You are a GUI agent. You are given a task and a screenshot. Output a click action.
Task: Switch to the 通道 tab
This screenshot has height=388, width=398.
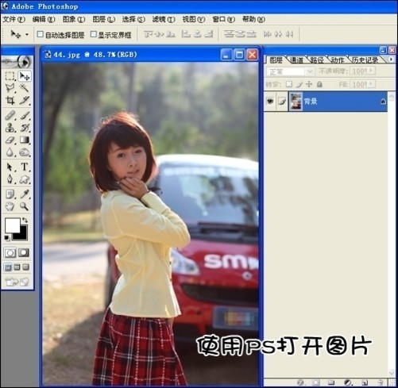296,60
